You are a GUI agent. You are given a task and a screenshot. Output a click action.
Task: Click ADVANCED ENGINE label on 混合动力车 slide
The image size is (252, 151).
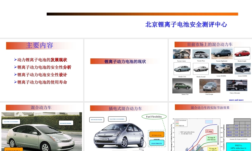(66, 123)
